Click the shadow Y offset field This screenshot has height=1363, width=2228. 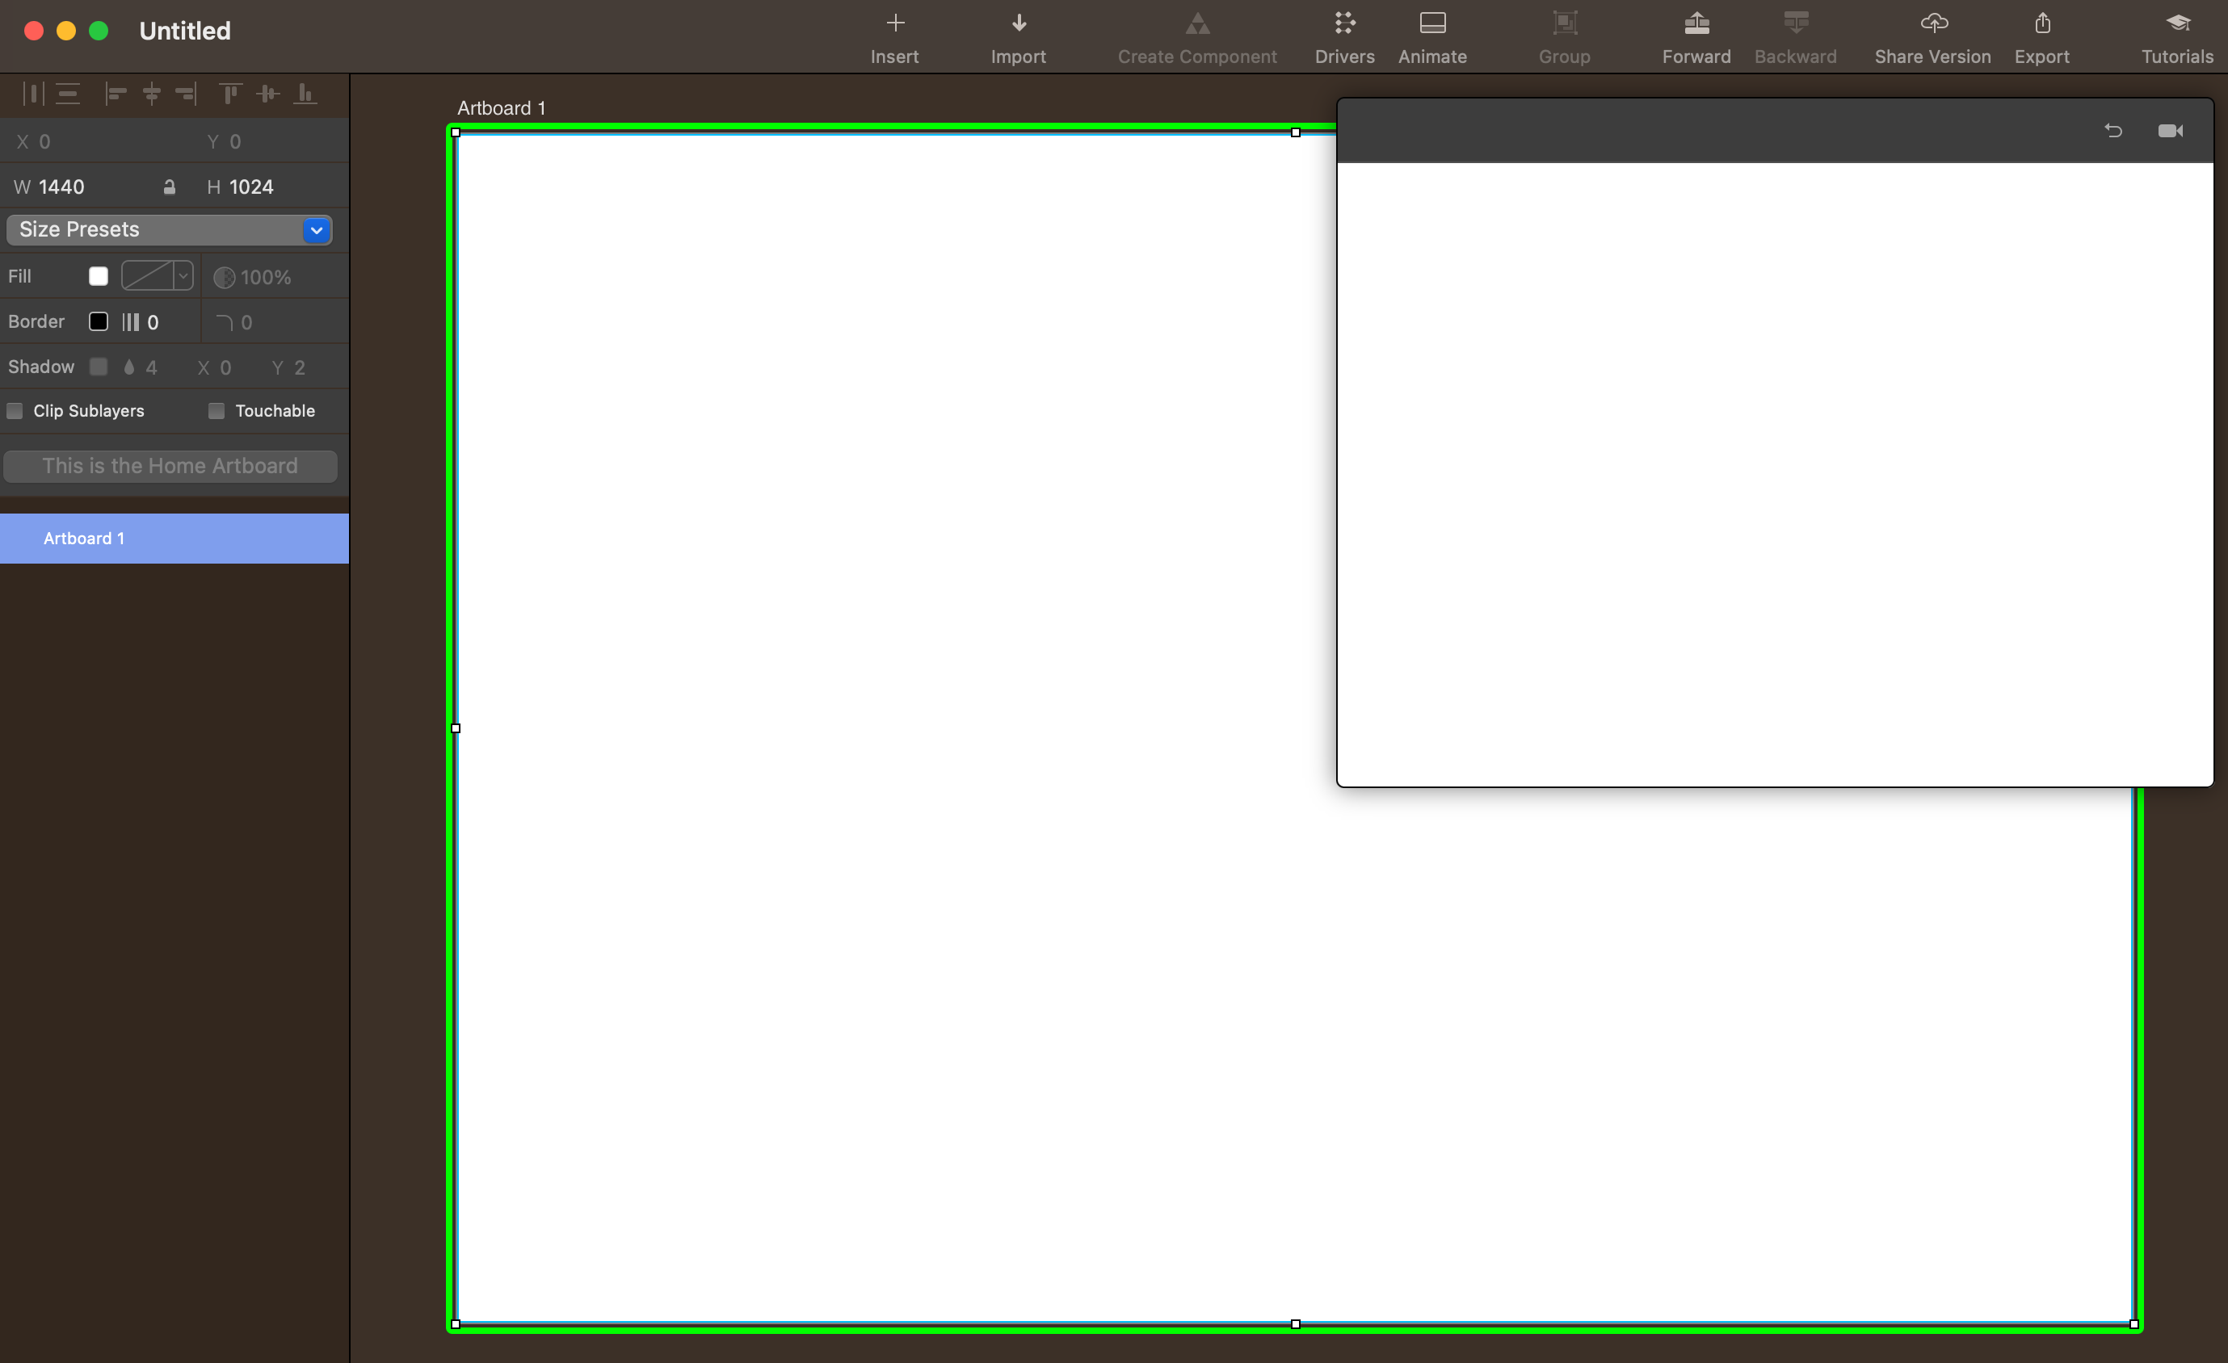pyautogui.click(x=299, y=368)
